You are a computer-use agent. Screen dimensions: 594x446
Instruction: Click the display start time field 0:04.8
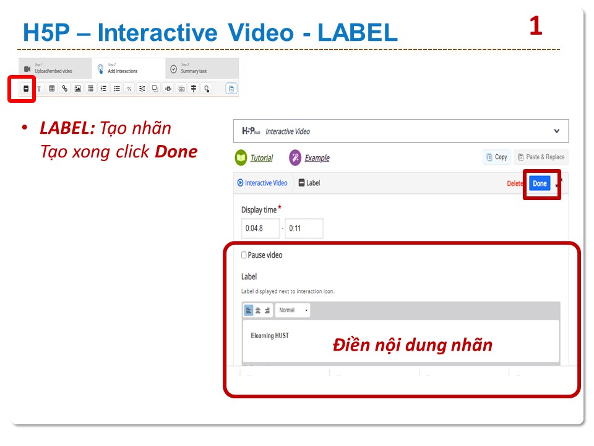[260, 229]
